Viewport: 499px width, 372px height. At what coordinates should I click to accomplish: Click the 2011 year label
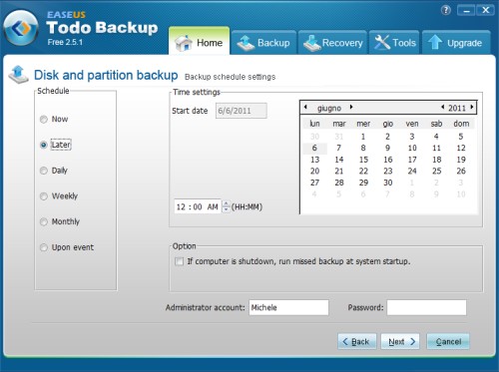(x=457, y=108)
